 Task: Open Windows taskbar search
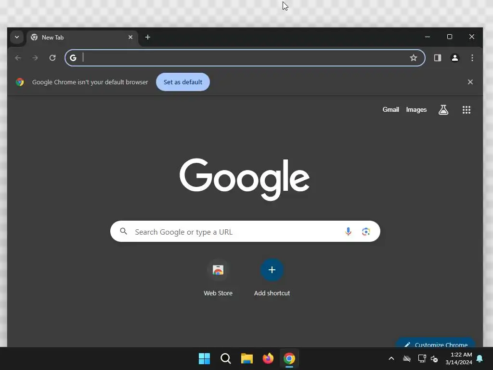(225, 358)
